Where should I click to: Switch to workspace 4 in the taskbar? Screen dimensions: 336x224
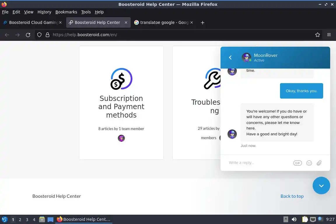[34, 220]
